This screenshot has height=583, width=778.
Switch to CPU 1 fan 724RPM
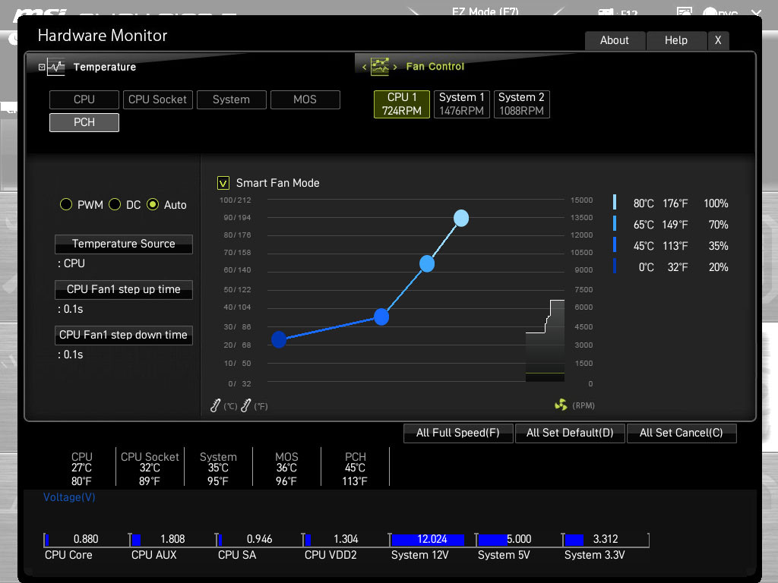point(402,104)
